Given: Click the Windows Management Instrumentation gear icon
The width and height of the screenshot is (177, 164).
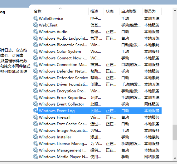Looking at the screenshot, I should point(36,150).
